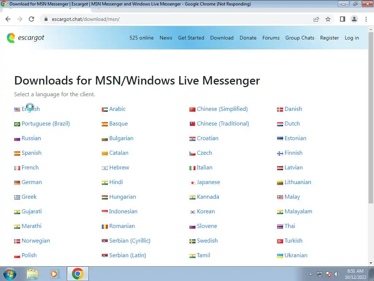Click the escargot logo

pos(26,38)
